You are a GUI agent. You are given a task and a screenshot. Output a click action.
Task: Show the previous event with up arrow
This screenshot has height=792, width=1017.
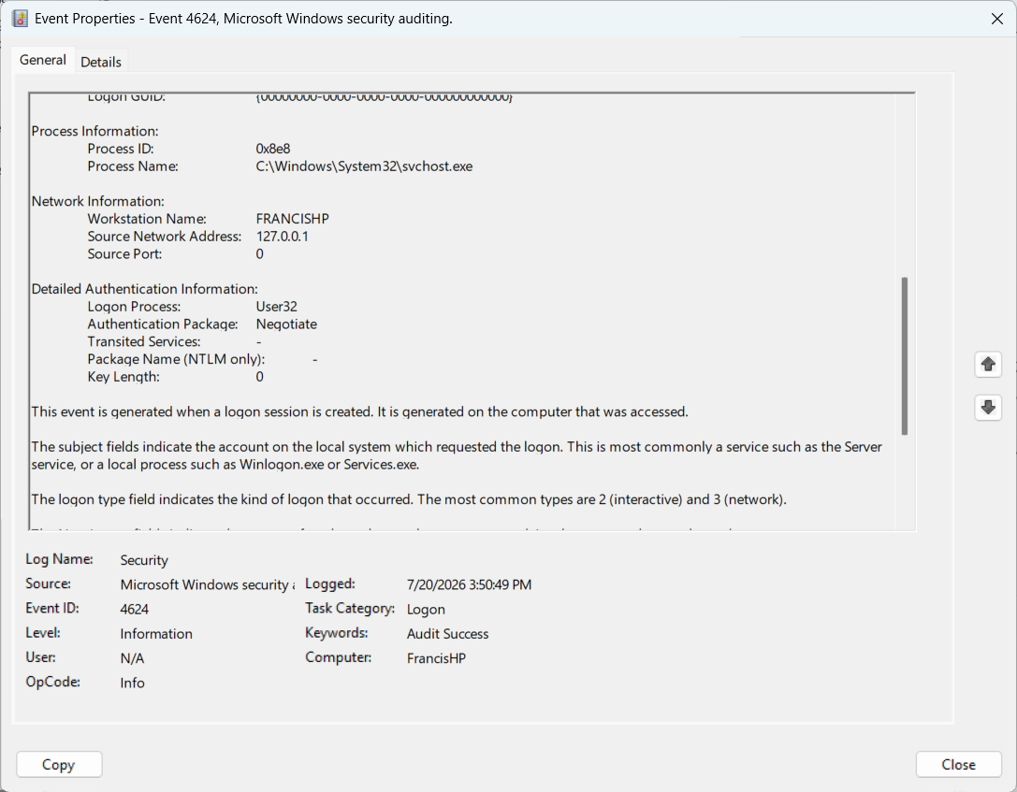tap(988, 365)
